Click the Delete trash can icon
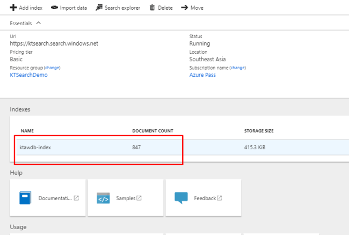This screenshot has width=349, height=235. point(152,8)
